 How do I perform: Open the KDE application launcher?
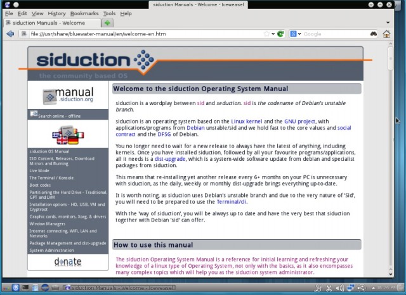[x=15, y=287]
